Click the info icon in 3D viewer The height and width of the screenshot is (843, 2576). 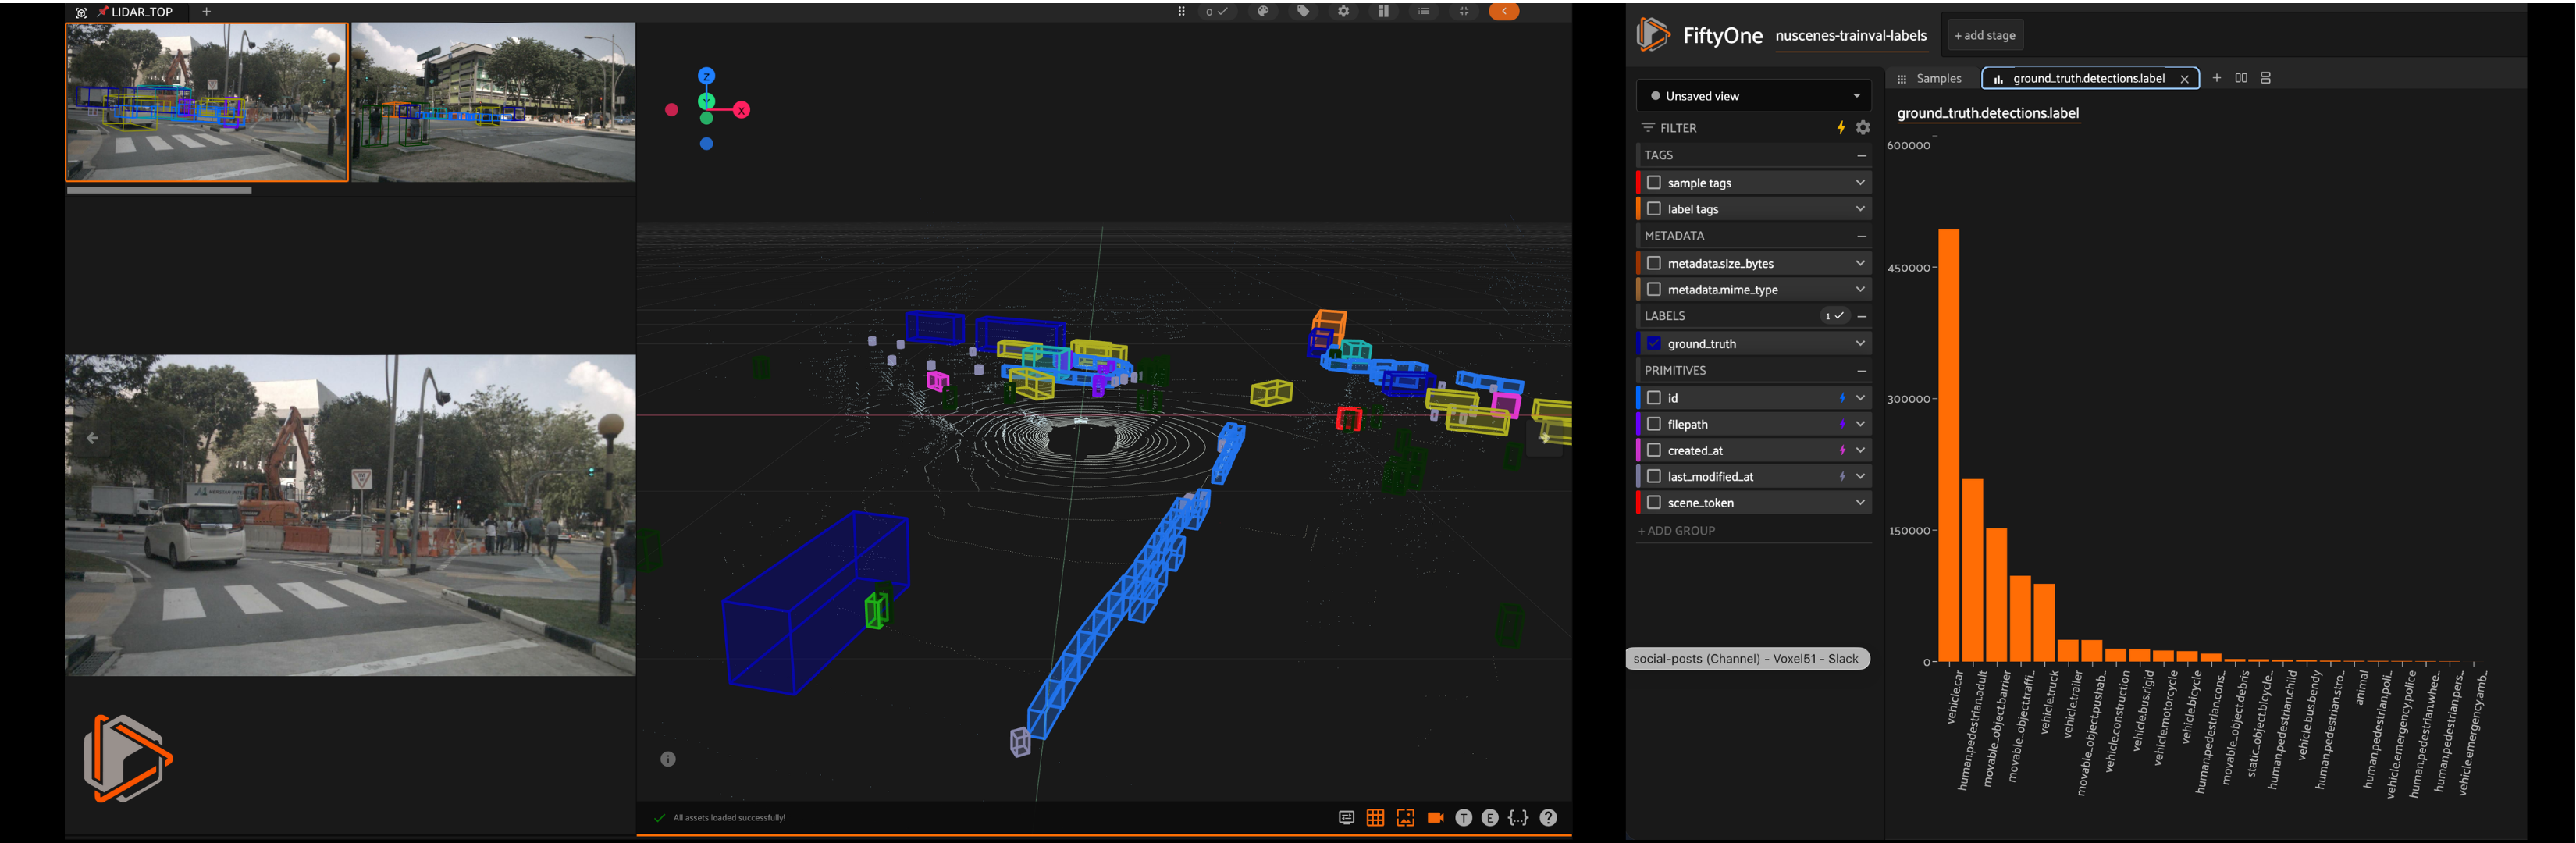[x=668, y=759]
